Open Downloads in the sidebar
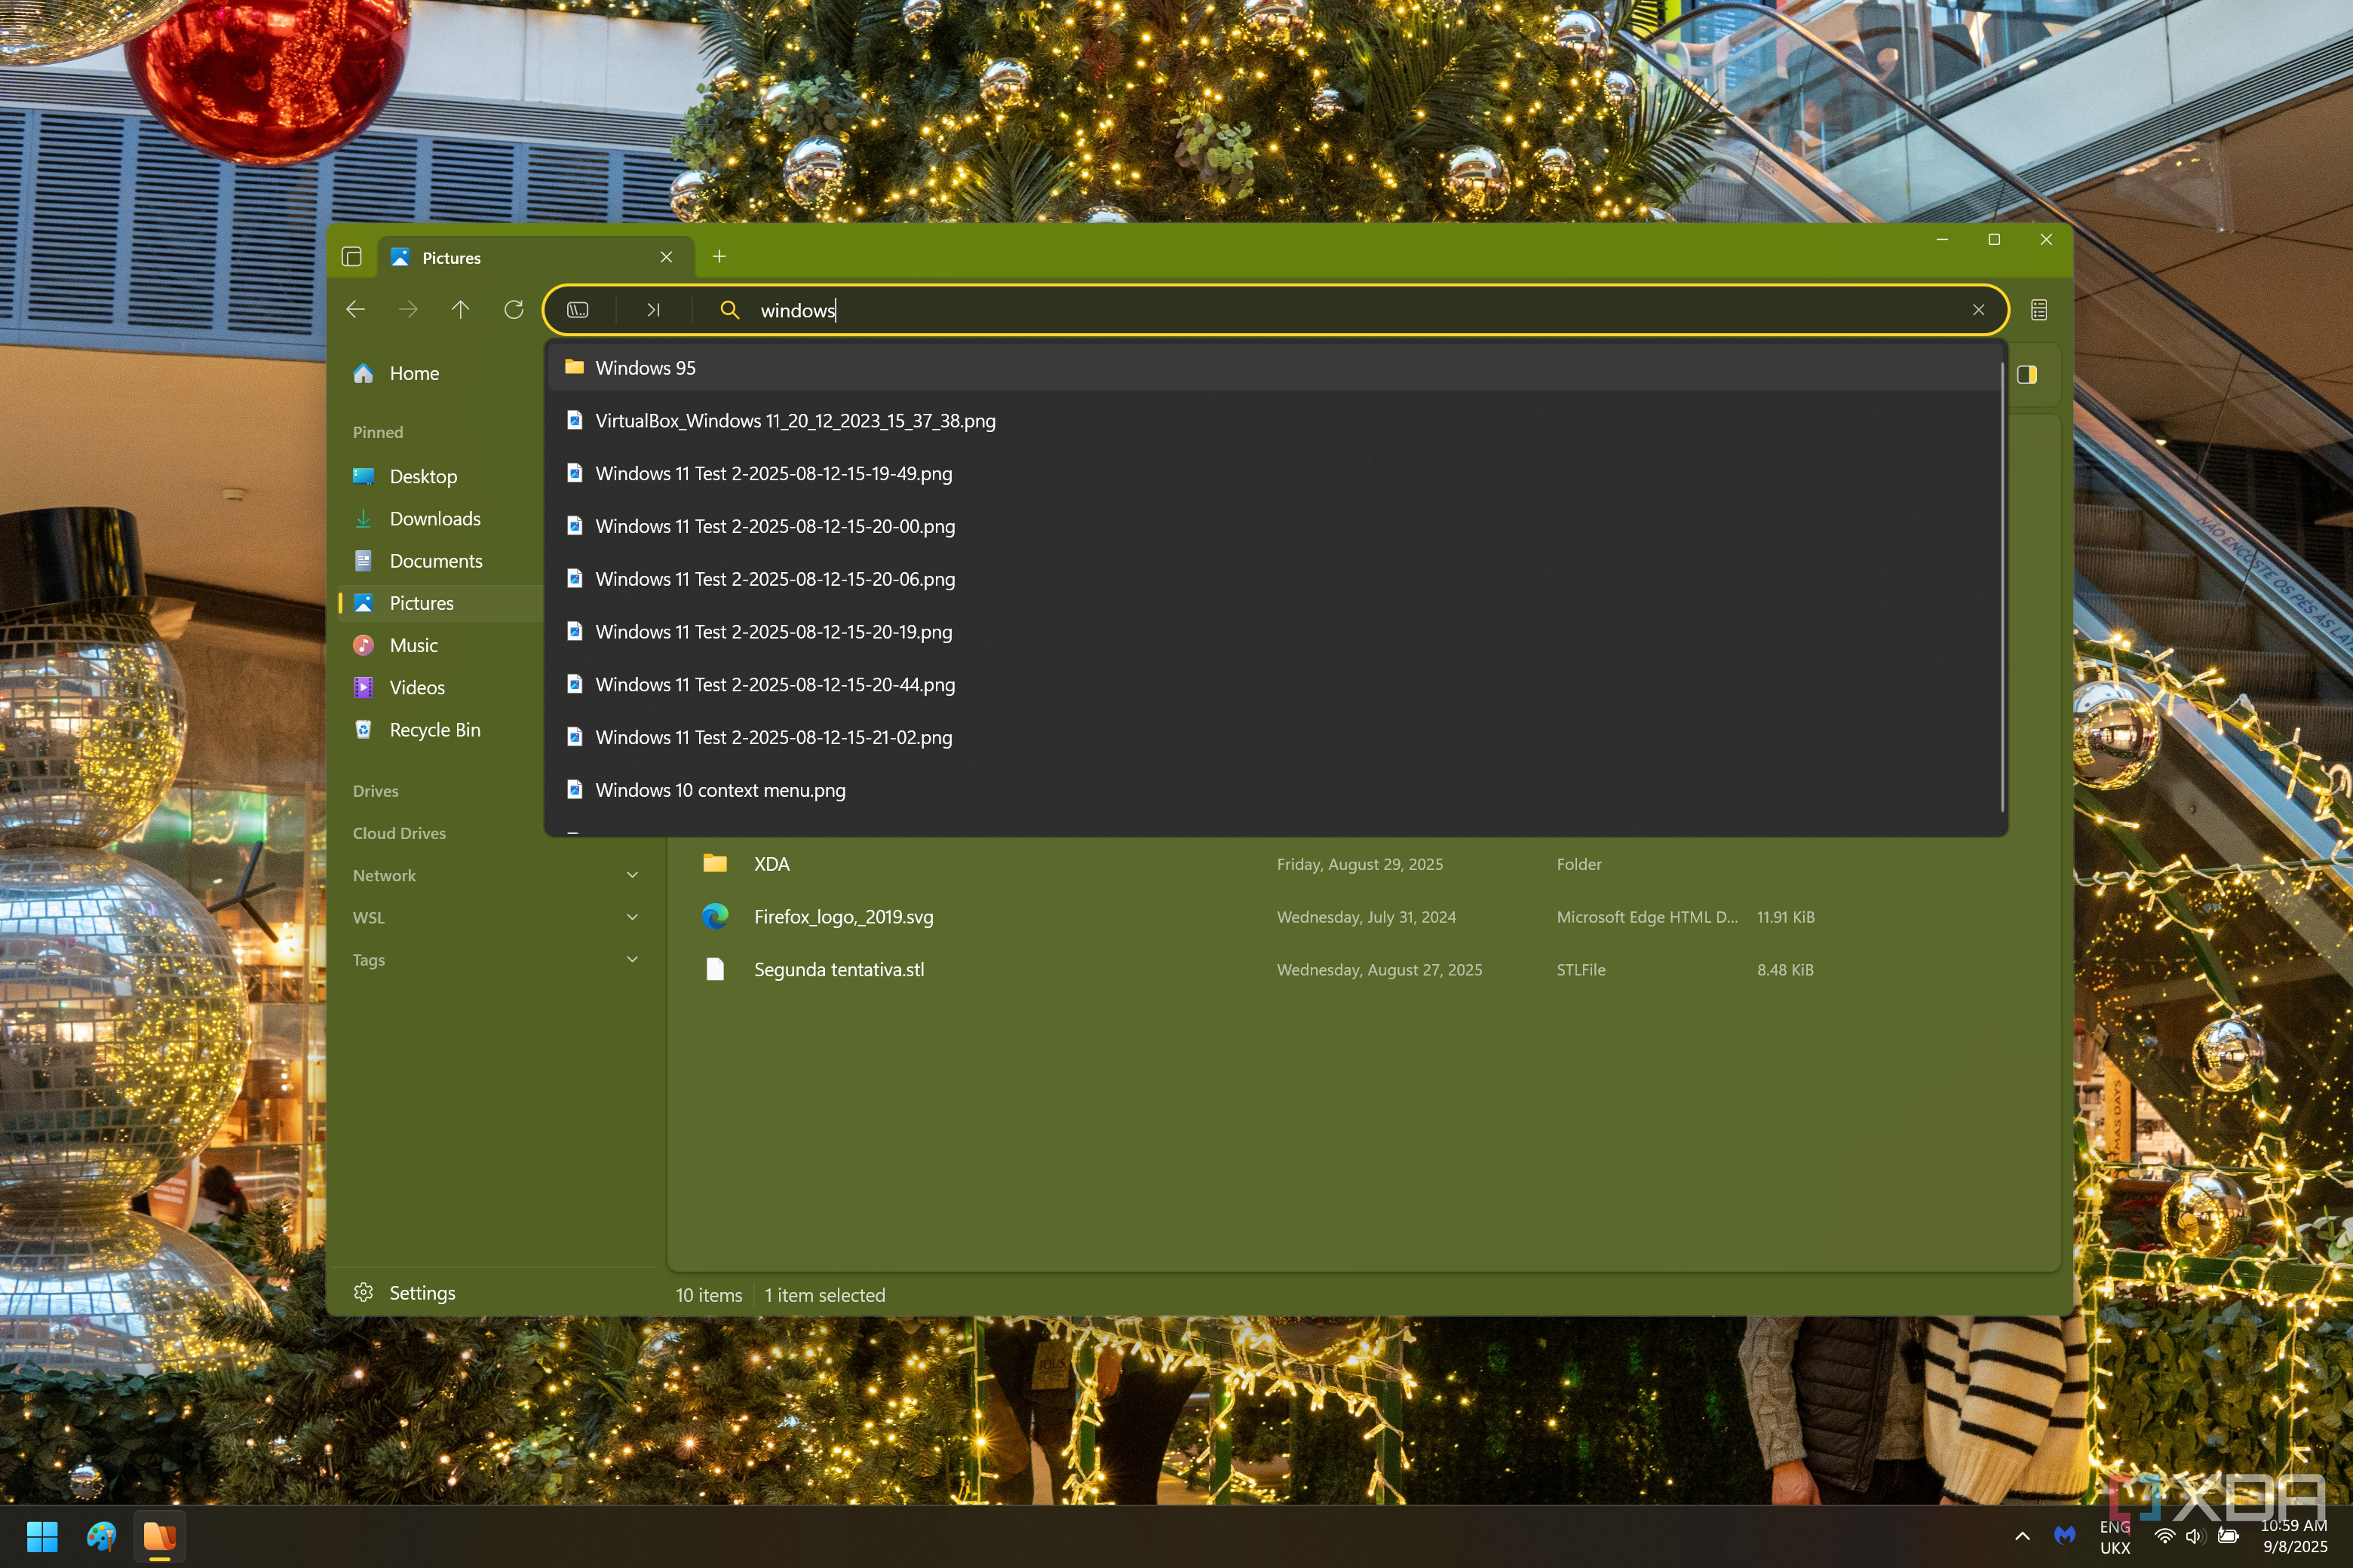Screen dimensions: 2353x1568 click(441, 518)
